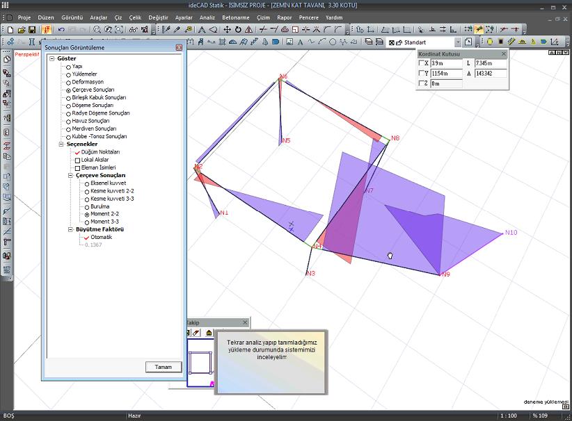The image size is (572, 421).
Task: Collapse the Göster tree node
Action: tap(51, 58)
